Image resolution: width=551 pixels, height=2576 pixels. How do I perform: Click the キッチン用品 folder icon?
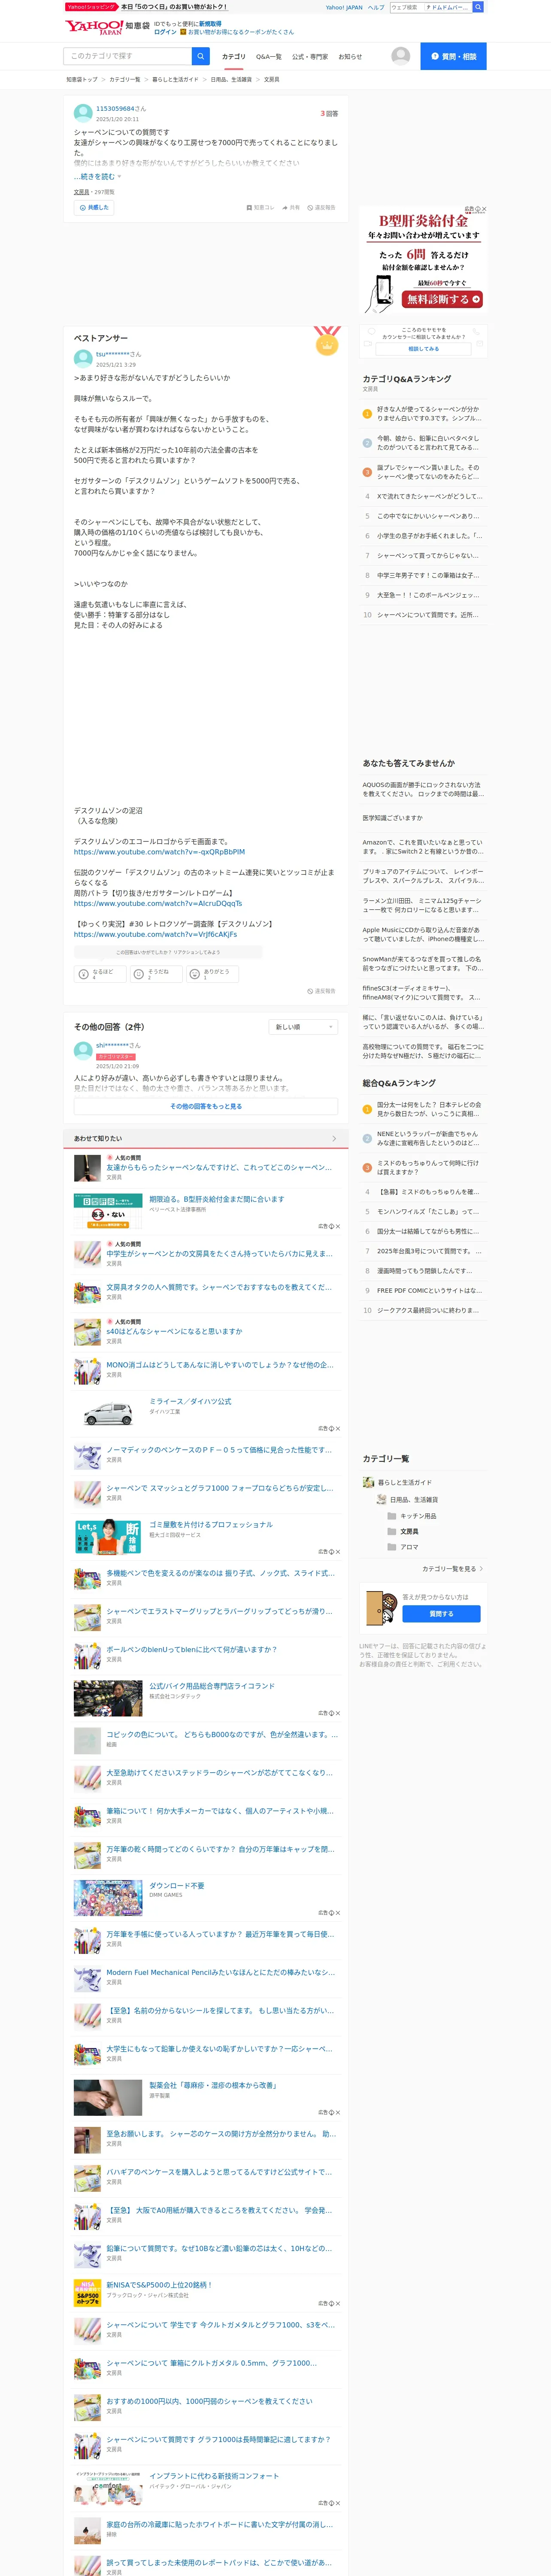click(x=392, y=1516)
